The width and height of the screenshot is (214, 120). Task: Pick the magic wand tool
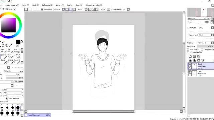click(3, 42)
